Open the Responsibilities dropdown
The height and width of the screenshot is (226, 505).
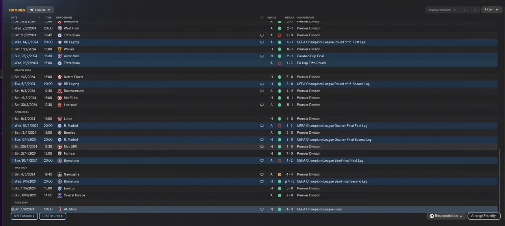pos(446,216)
